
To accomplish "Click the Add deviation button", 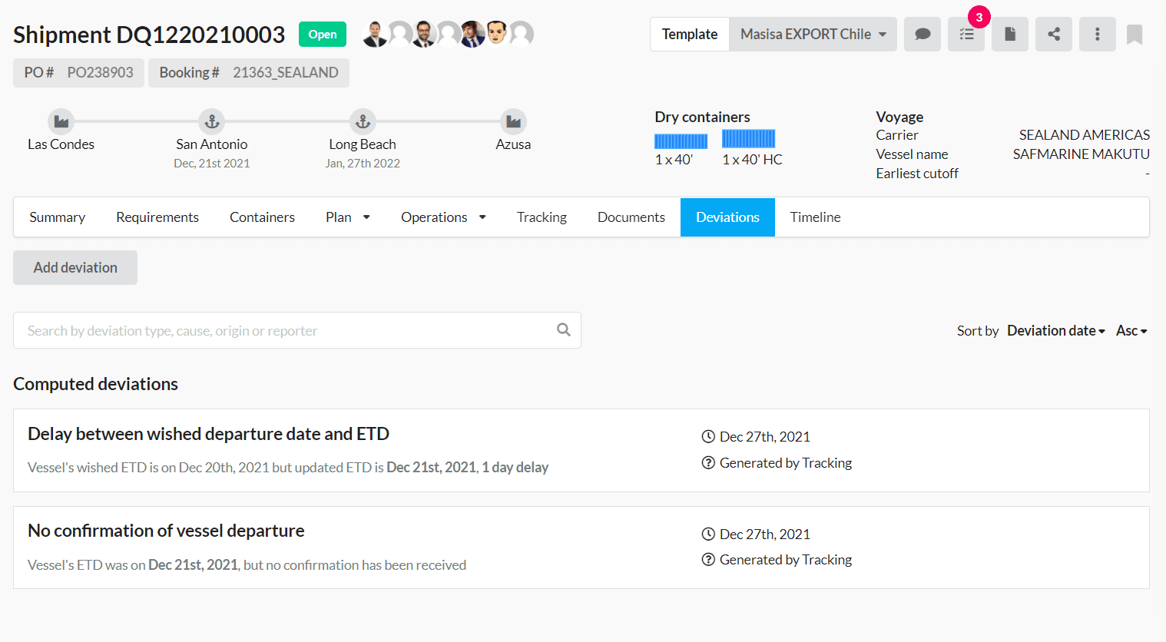I will point(75,267).
